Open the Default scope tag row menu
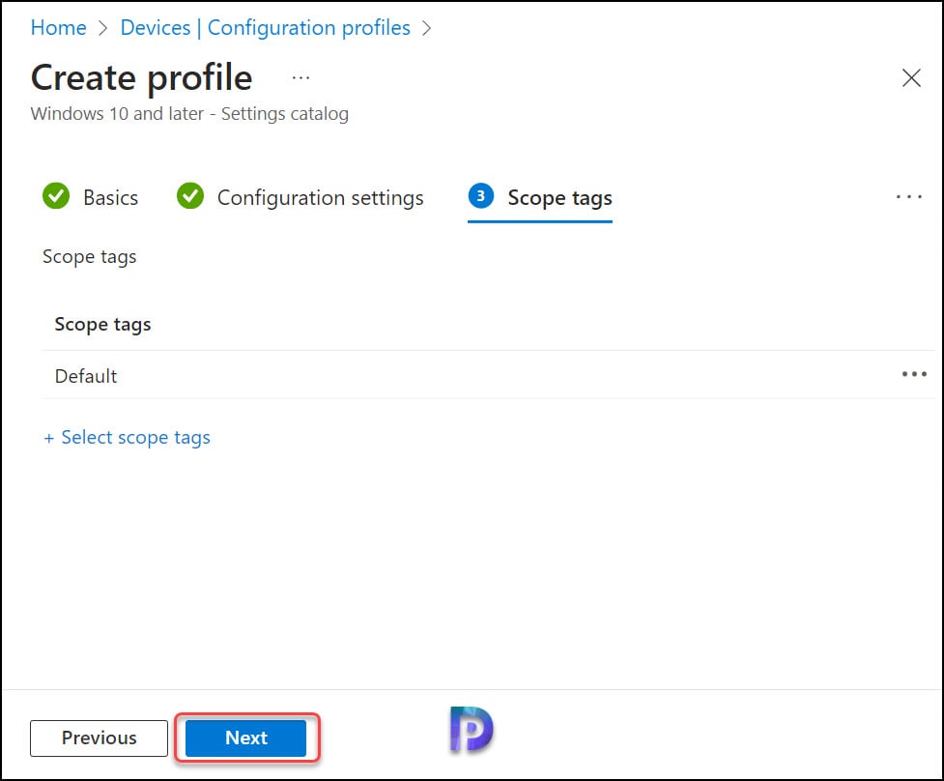The height and width of the screenshot is (781, 944). [x=914, y=374]
